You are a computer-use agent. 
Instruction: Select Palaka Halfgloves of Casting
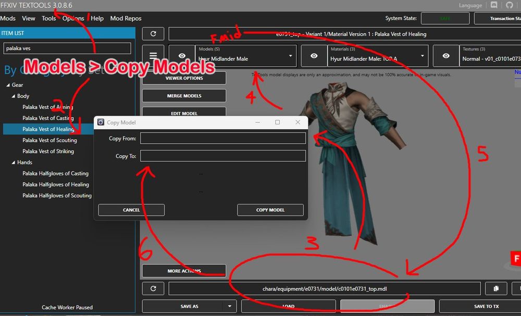click(x=56, y=173)
